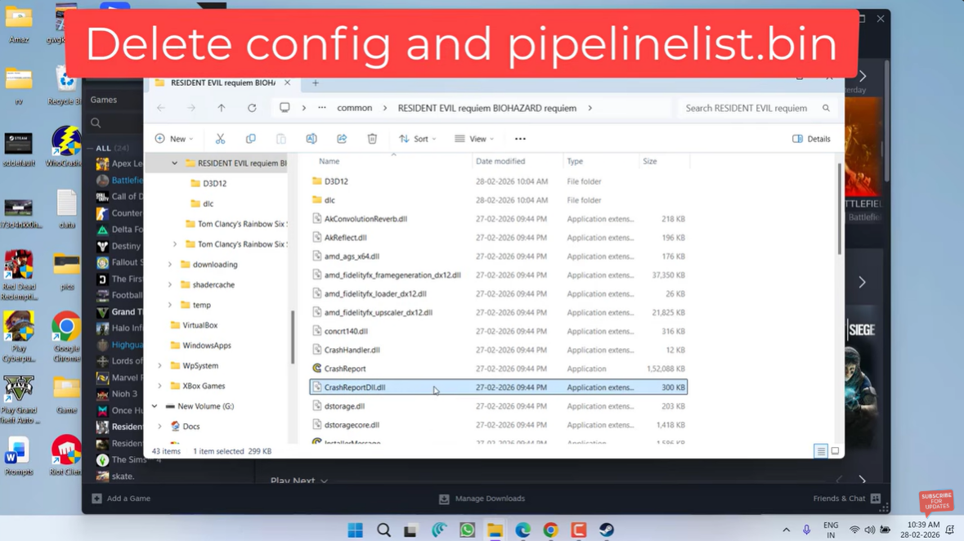
Task: Open the Sort dropdown menu
Action: click(x=418, y=139)
